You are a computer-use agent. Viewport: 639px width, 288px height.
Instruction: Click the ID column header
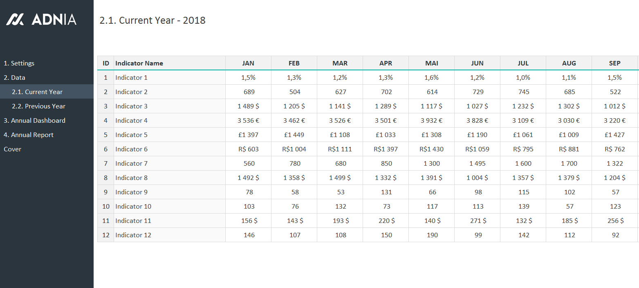106,63
